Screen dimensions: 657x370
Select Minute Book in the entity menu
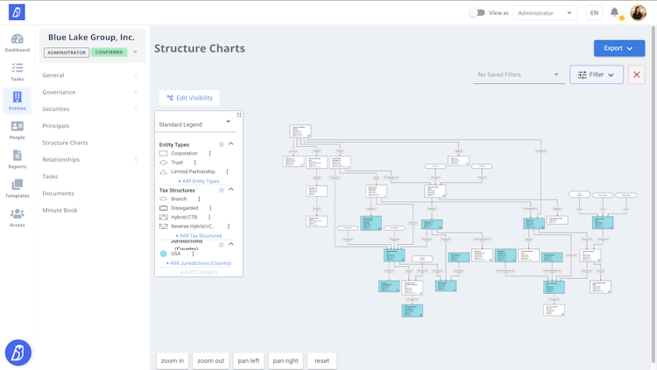click(x=60, y=210)
